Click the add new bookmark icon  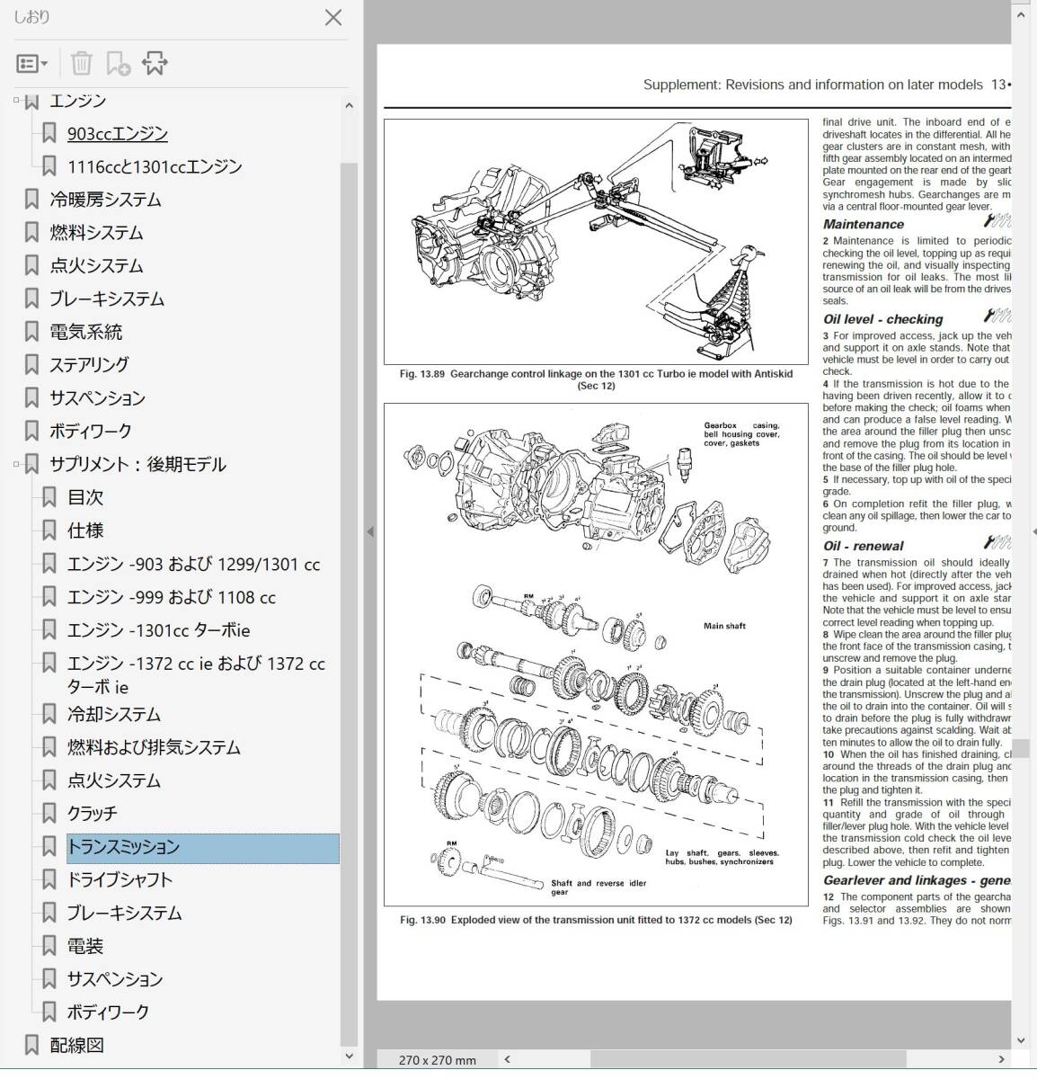pos(119,63)
